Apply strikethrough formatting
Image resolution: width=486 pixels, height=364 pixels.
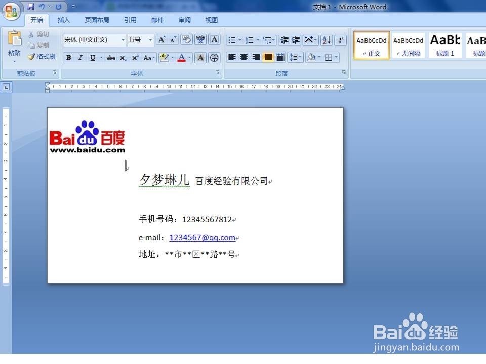(111, 58)
